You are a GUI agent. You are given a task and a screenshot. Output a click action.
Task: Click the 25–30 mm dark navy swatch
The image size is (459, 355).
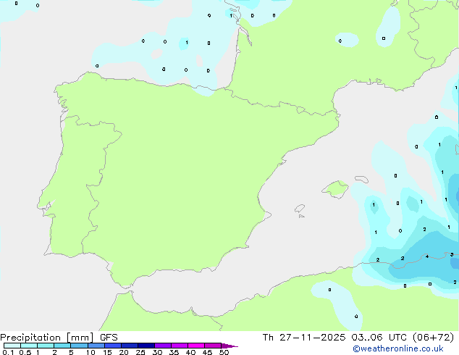146,346
